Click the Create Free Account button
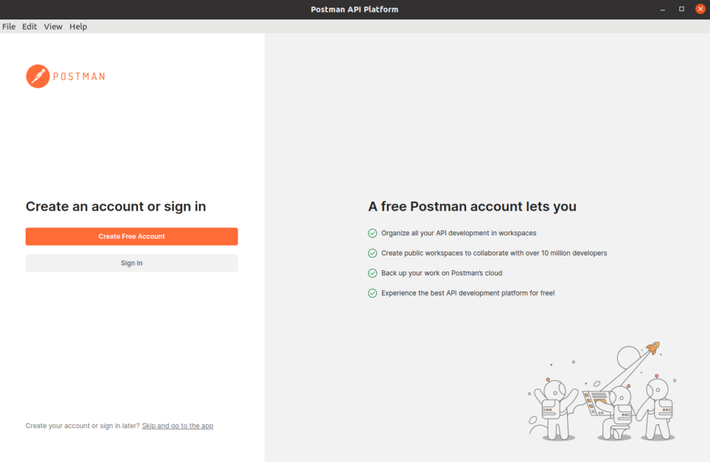The height and width of the screenshot is (462, 710). point(132,236)
